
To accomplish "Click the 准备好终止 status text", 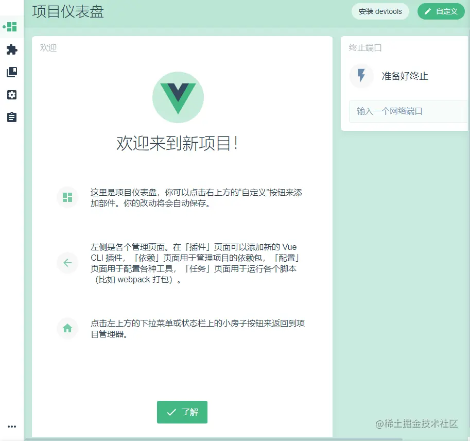I will (405, 76).
